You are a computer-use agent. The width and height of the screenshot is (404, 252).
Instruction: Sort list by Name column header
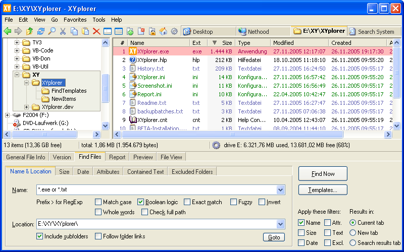point(159,43)
